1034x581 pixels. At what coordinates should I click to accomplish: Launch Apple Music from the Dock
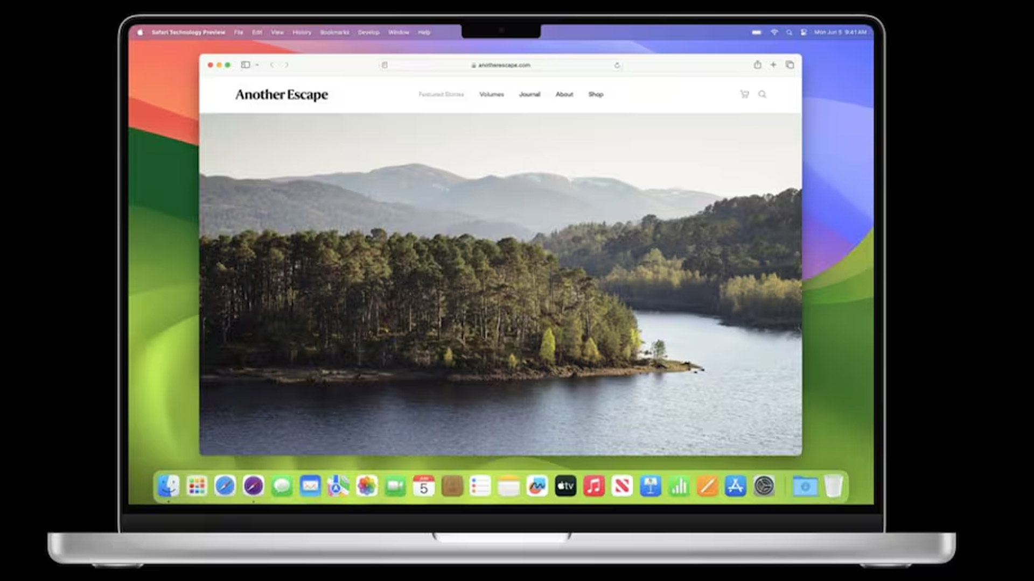[593, 486]
